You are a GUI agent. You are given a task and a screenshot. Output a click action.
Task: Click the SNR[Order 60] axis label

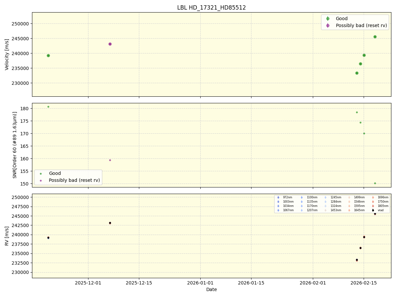coord(15,145)
